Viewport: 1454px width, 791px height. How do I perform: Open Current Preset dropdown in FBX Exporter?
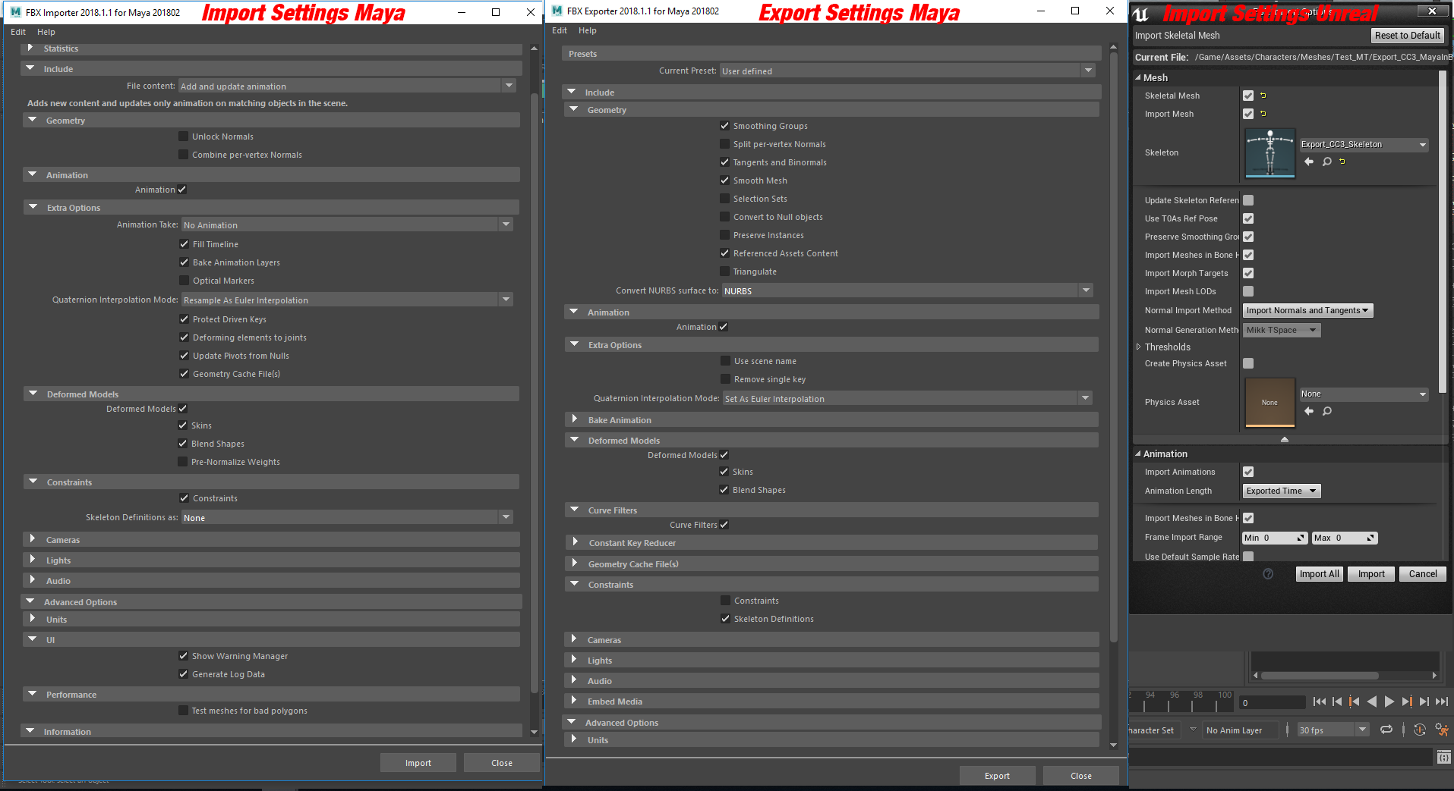click(907, 71)
